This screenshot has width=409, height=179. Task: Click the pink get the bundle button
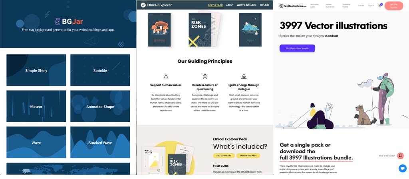coord(393,6)
